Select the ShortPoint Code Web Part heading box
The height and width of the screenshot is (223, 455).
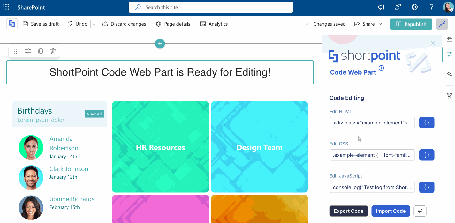(x=160, y=72)
